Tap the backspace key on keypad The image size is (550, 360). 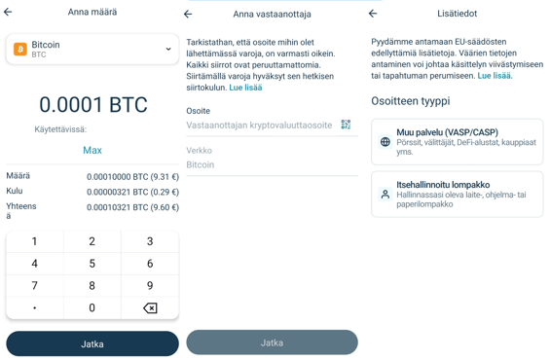(x=150, y=308)
